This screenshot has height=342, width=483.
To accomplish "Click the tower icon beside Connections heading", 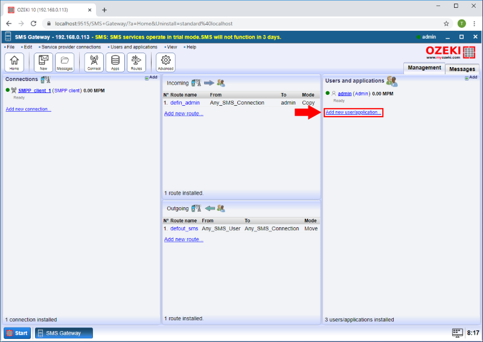I will click(45, 80).
